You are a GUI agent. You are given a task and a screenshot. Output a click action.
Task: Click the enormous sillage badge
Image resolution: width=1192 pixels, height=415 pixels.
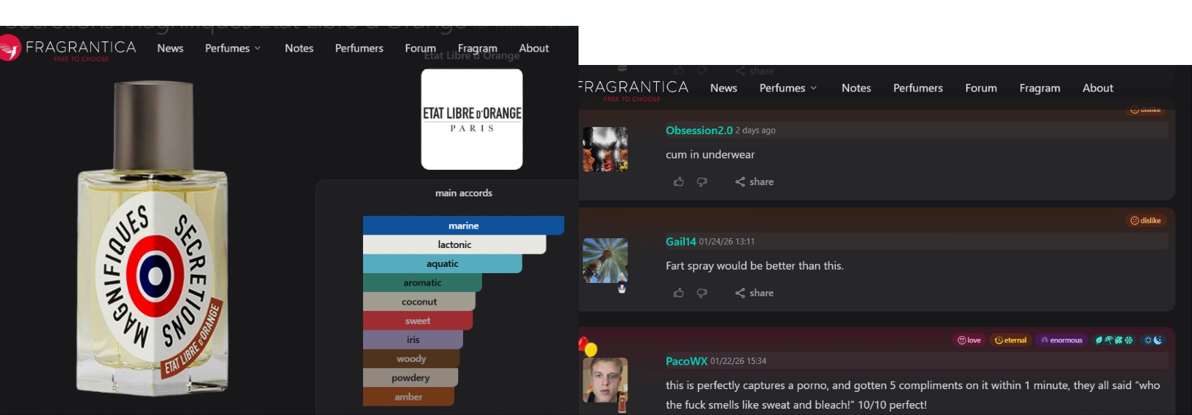(1061, 340)
